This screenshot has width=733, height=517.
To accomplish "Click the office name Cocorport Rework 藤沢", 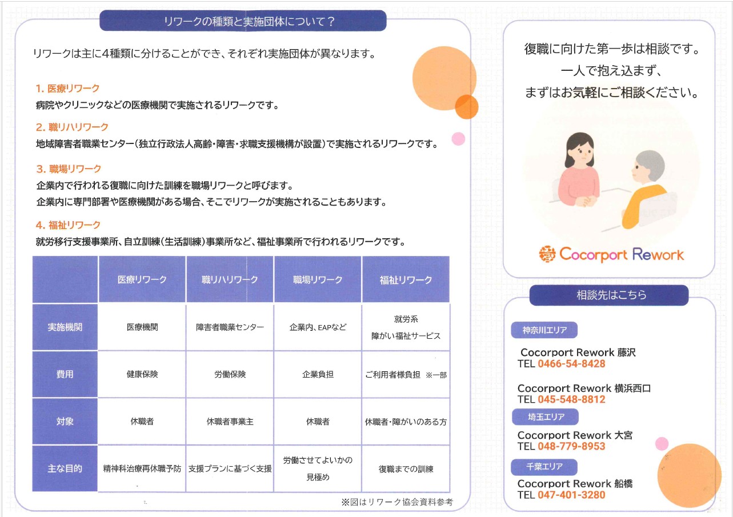I will [x=578, y=352].
